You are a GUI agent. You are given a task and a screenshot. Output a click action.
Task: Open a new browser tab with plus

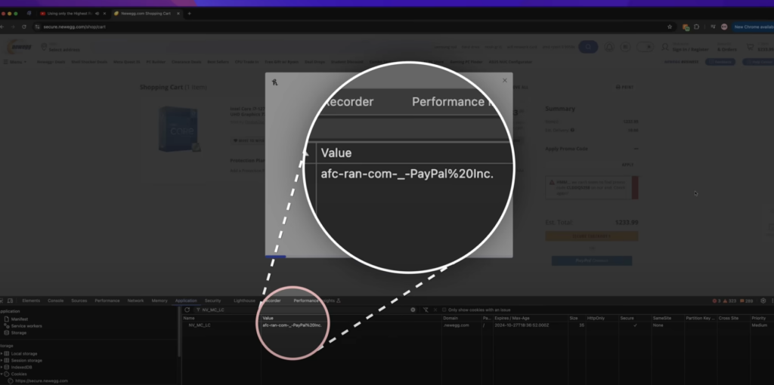point(189,14)
